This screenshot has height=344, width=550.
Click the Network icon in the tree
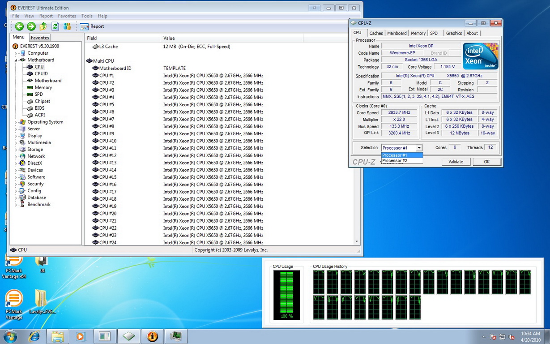pyautogui.click(x=22, y=156)
